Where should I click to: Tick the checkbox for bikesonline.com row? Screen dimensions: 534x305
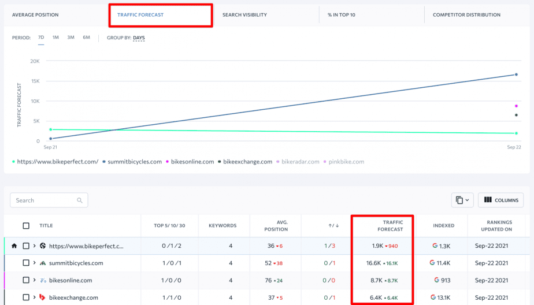[26, 280]
